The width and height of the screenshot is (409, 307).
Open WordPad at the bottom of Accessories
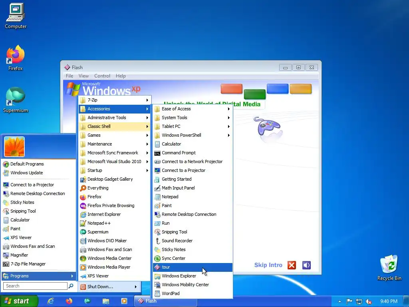[x=193, y=293]
